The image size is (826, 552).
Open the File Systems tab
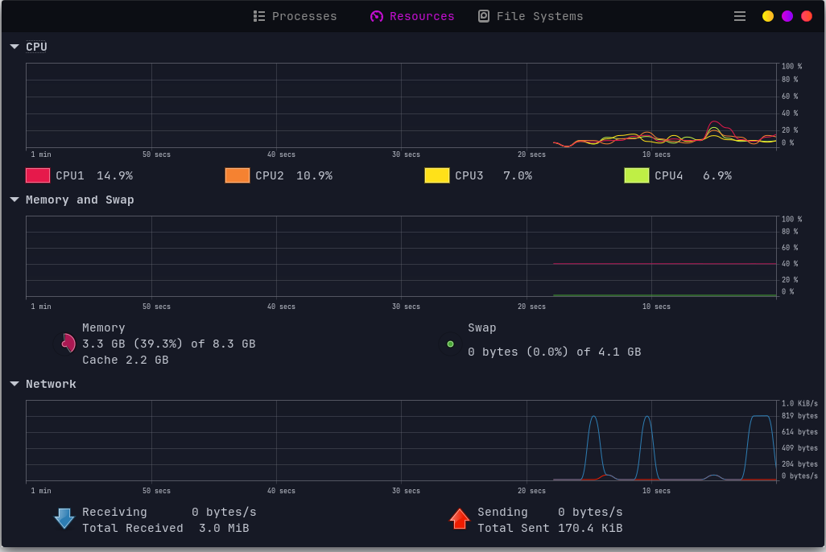pyautogui.click(x=530, y=15)
